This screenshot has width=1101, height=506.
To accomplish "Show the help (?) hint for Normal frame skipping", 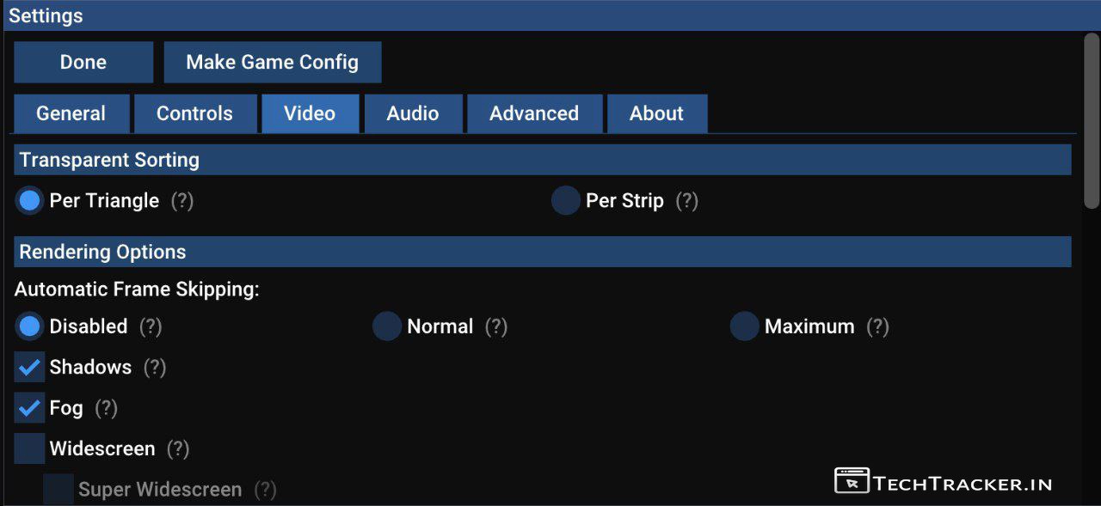I will (x=496, y=327).
